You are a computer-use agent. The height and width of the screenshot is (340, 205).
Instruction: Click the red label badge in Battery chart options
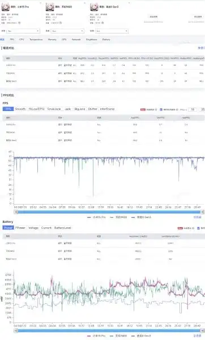pos(180,228)
